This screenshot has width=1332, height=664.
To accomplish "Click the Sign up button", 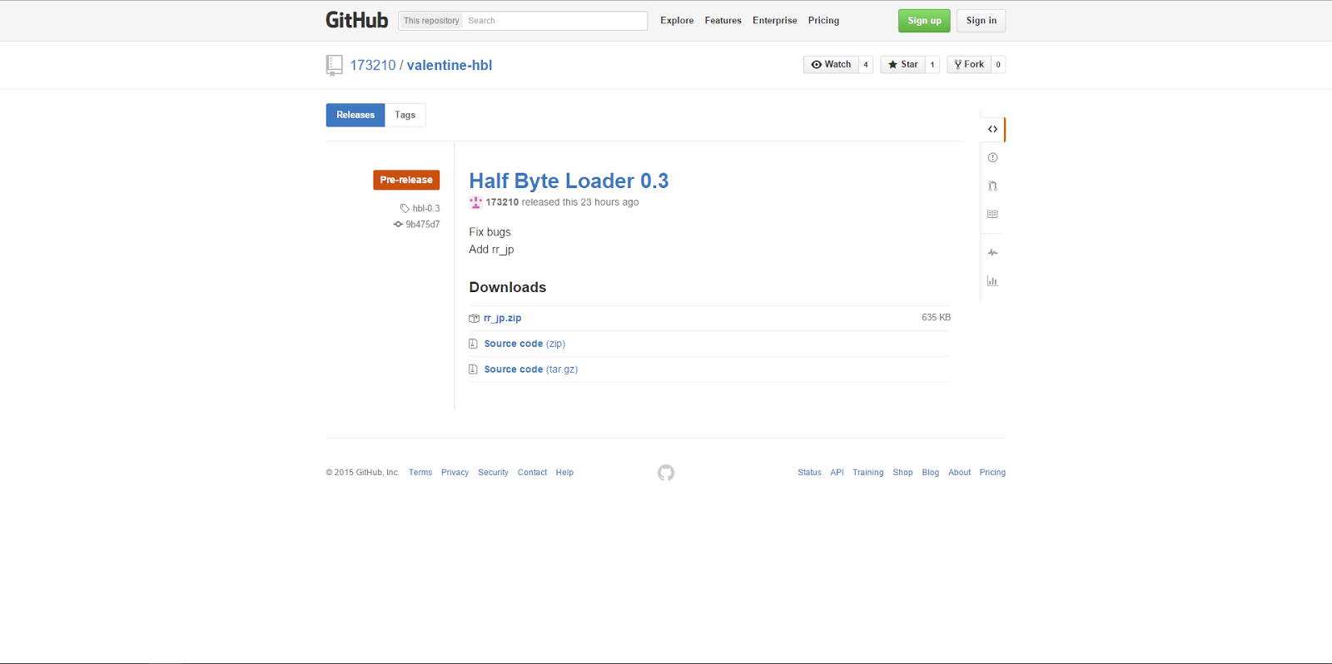I will click(924, 21).
